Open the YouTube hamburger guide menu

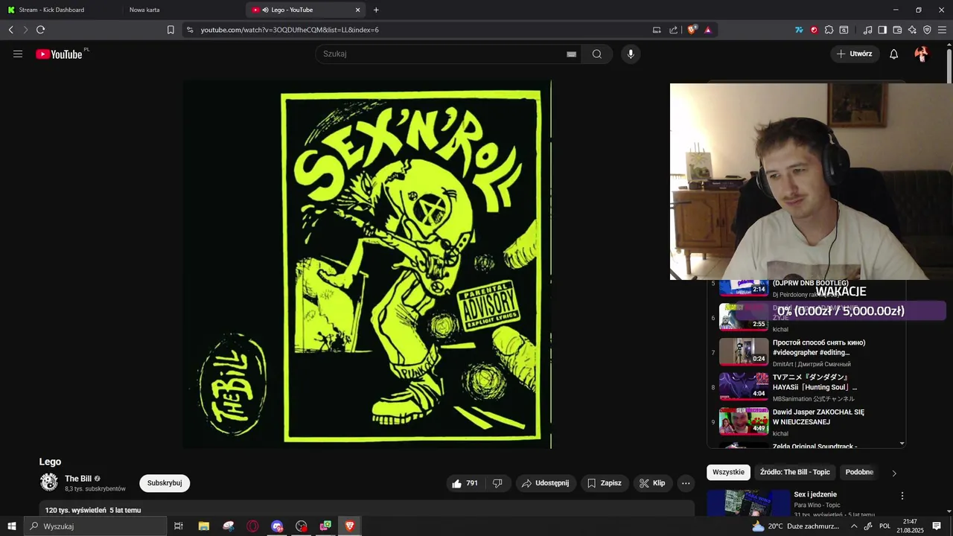tap(18, 54)
